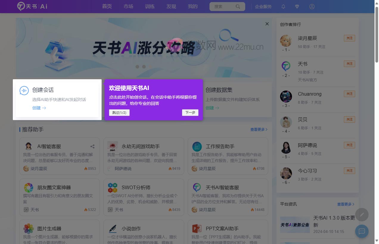Screen dimensions: 379x244
Task: Click 下一步 in the welcome tour popup
Action: [190, 113]
